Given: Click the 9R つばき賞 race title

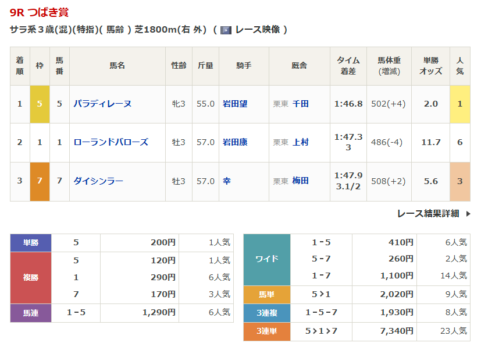Looking at the screenshot, I should tap(39, 12).
